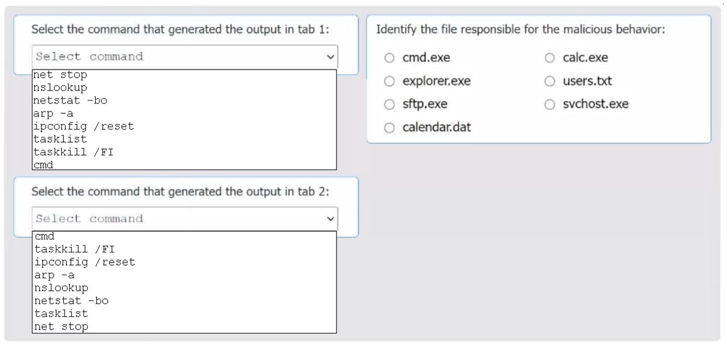The image size is (727, 347).
Task: Open the Select command dropdown for tab 2
Action: coord(184,218)
